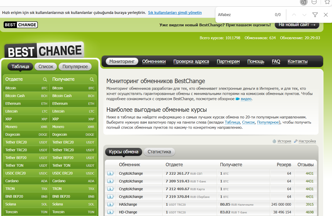Click the stopwatch icon beside История
332x216 pixels.
coord(275,141)
